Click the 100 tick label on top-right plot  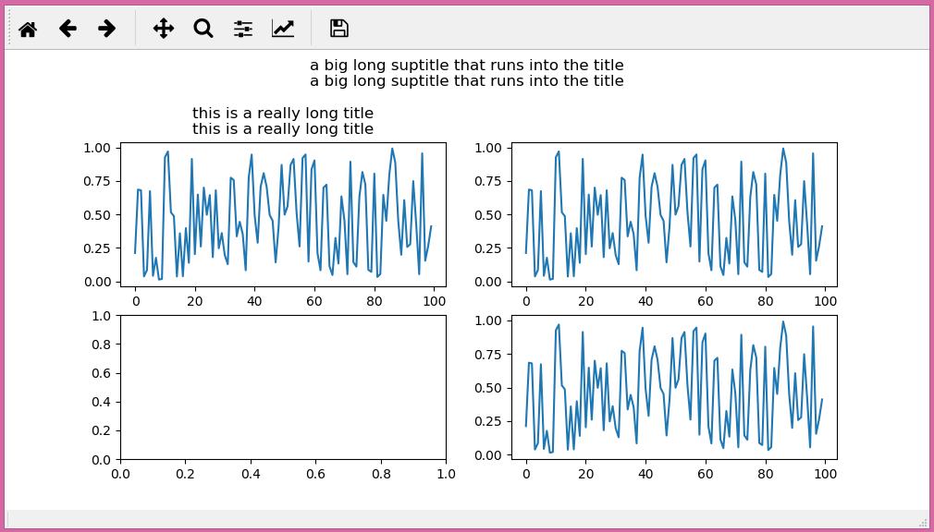click(x=825, y=301)
